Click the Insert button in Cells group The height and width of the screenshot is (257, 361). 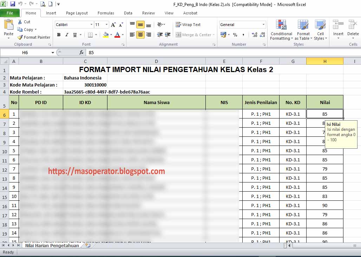[338, 30]
